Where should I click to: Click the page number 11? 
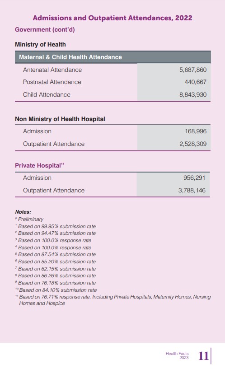point(203,356)
